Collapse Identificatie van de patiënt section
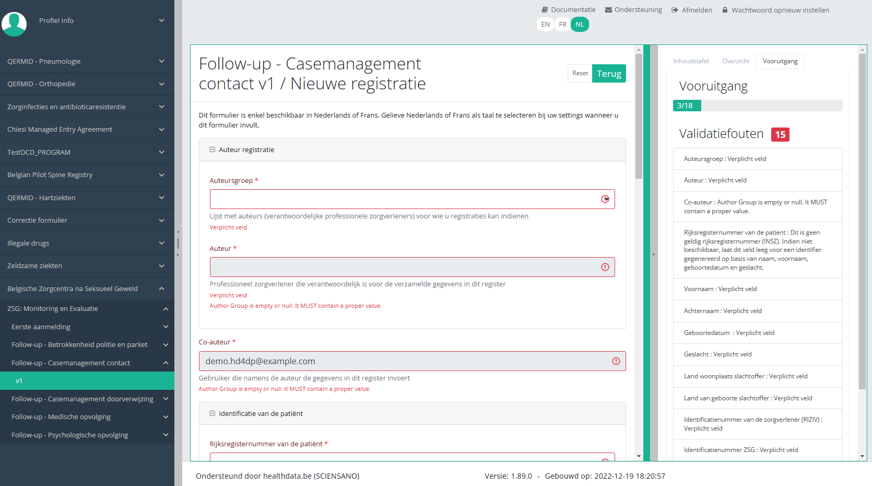Image resolution: width=872 pixels, height=486 pixels. [x=213, y=413]
